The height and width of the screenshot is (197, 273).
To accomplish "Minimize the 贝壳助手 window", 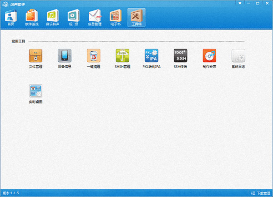I will point(249,3).
